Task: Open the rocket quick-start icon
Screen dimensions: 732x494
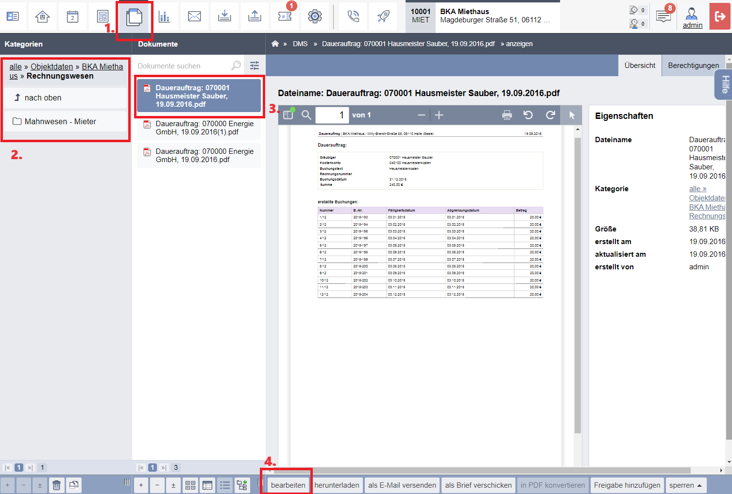Action: click(383, 16)
